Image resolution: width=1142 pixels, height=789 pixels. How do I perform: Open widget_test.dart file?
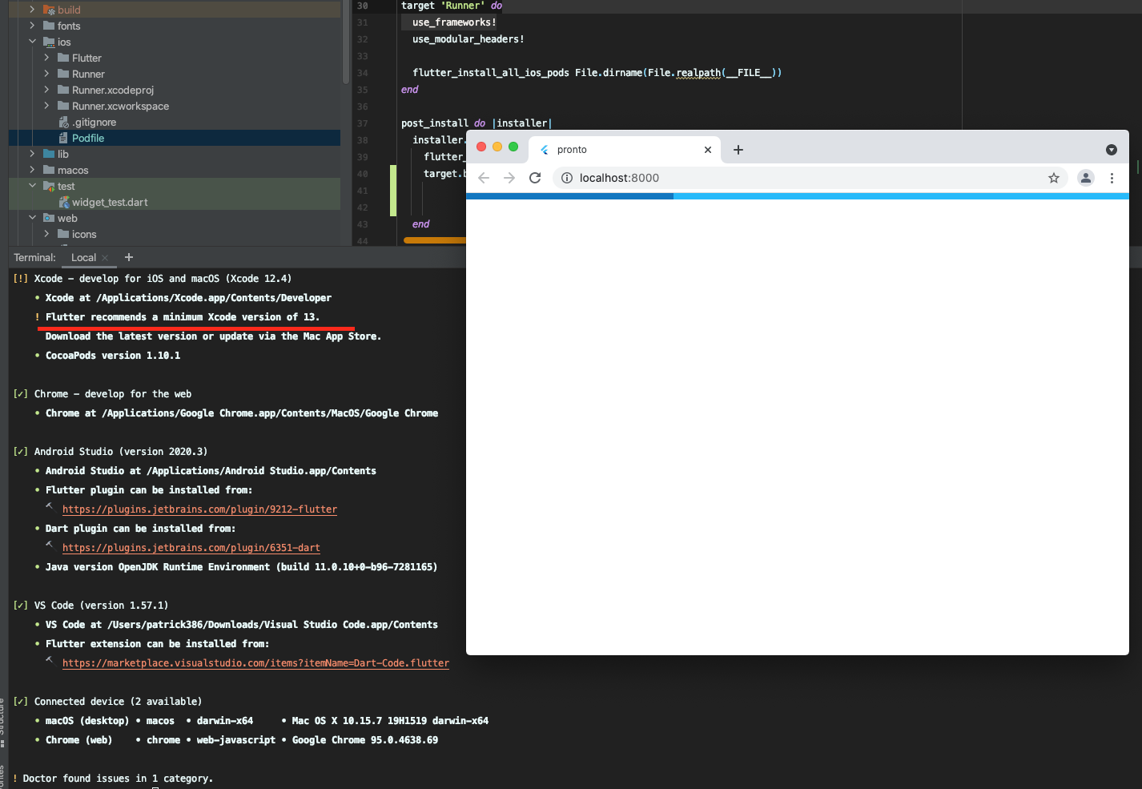[x=110, y=202]
